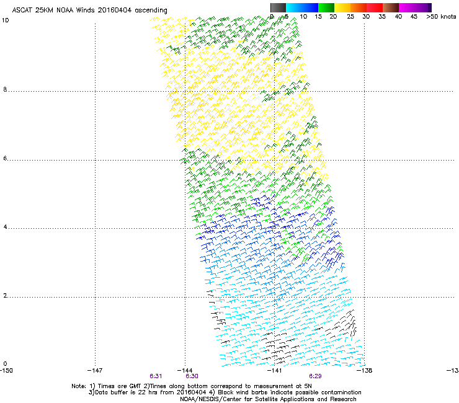Screen dimensions: 459x403
Task: Click longitude label -141
Action: [274, 371]
